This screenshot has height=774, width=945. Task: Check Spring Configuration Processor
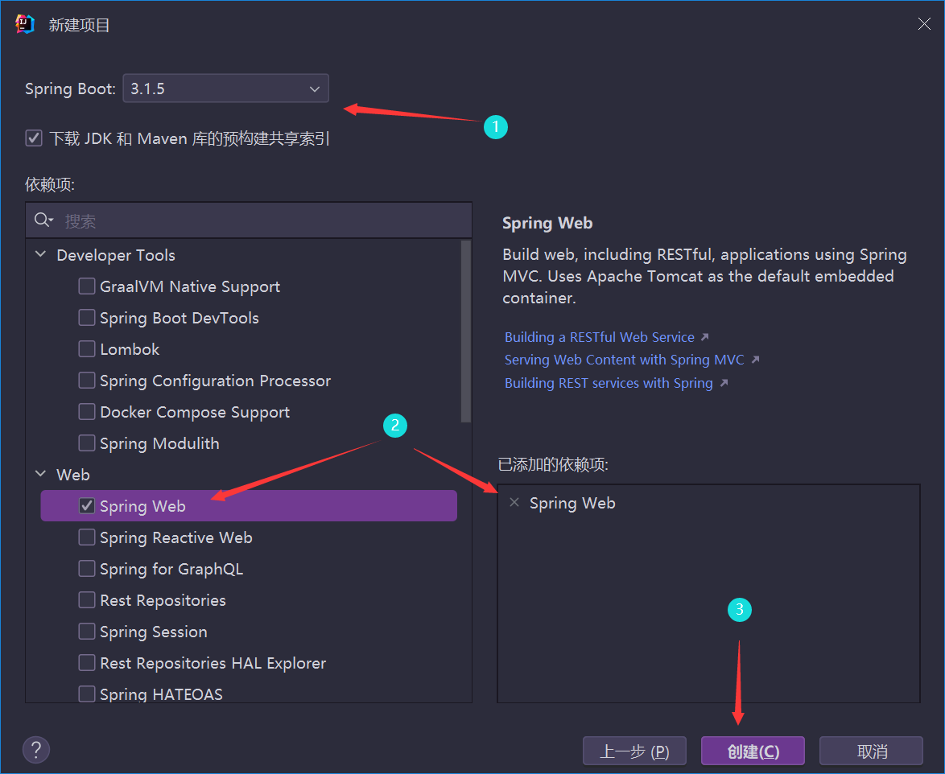click(87, 380)
